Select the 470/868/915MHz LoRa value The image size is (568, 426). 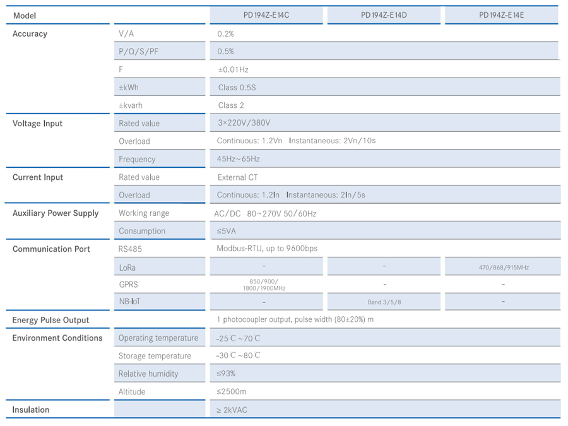[504, 268]
